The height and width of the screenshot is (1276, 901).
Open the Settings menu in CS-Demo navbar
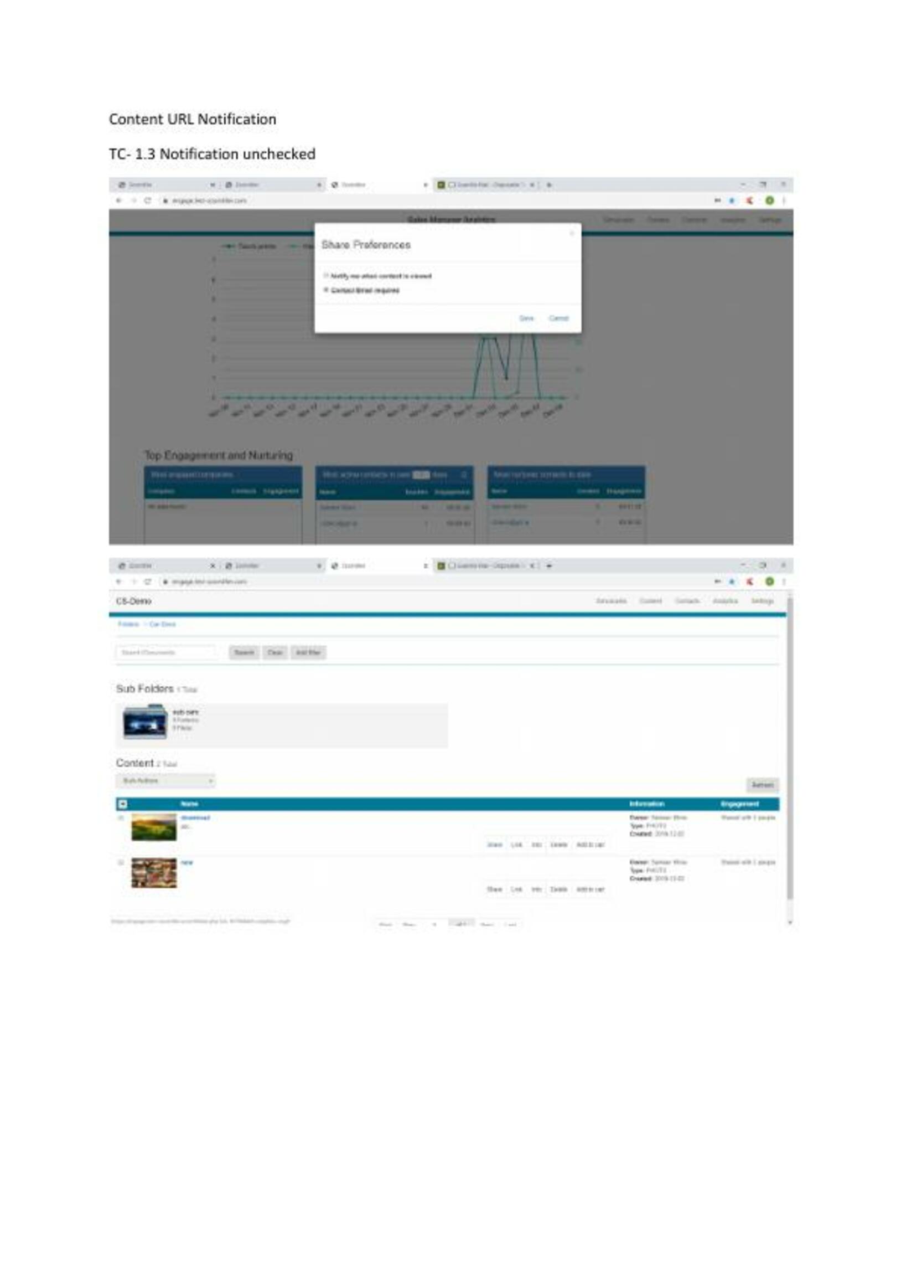[762, 601]
